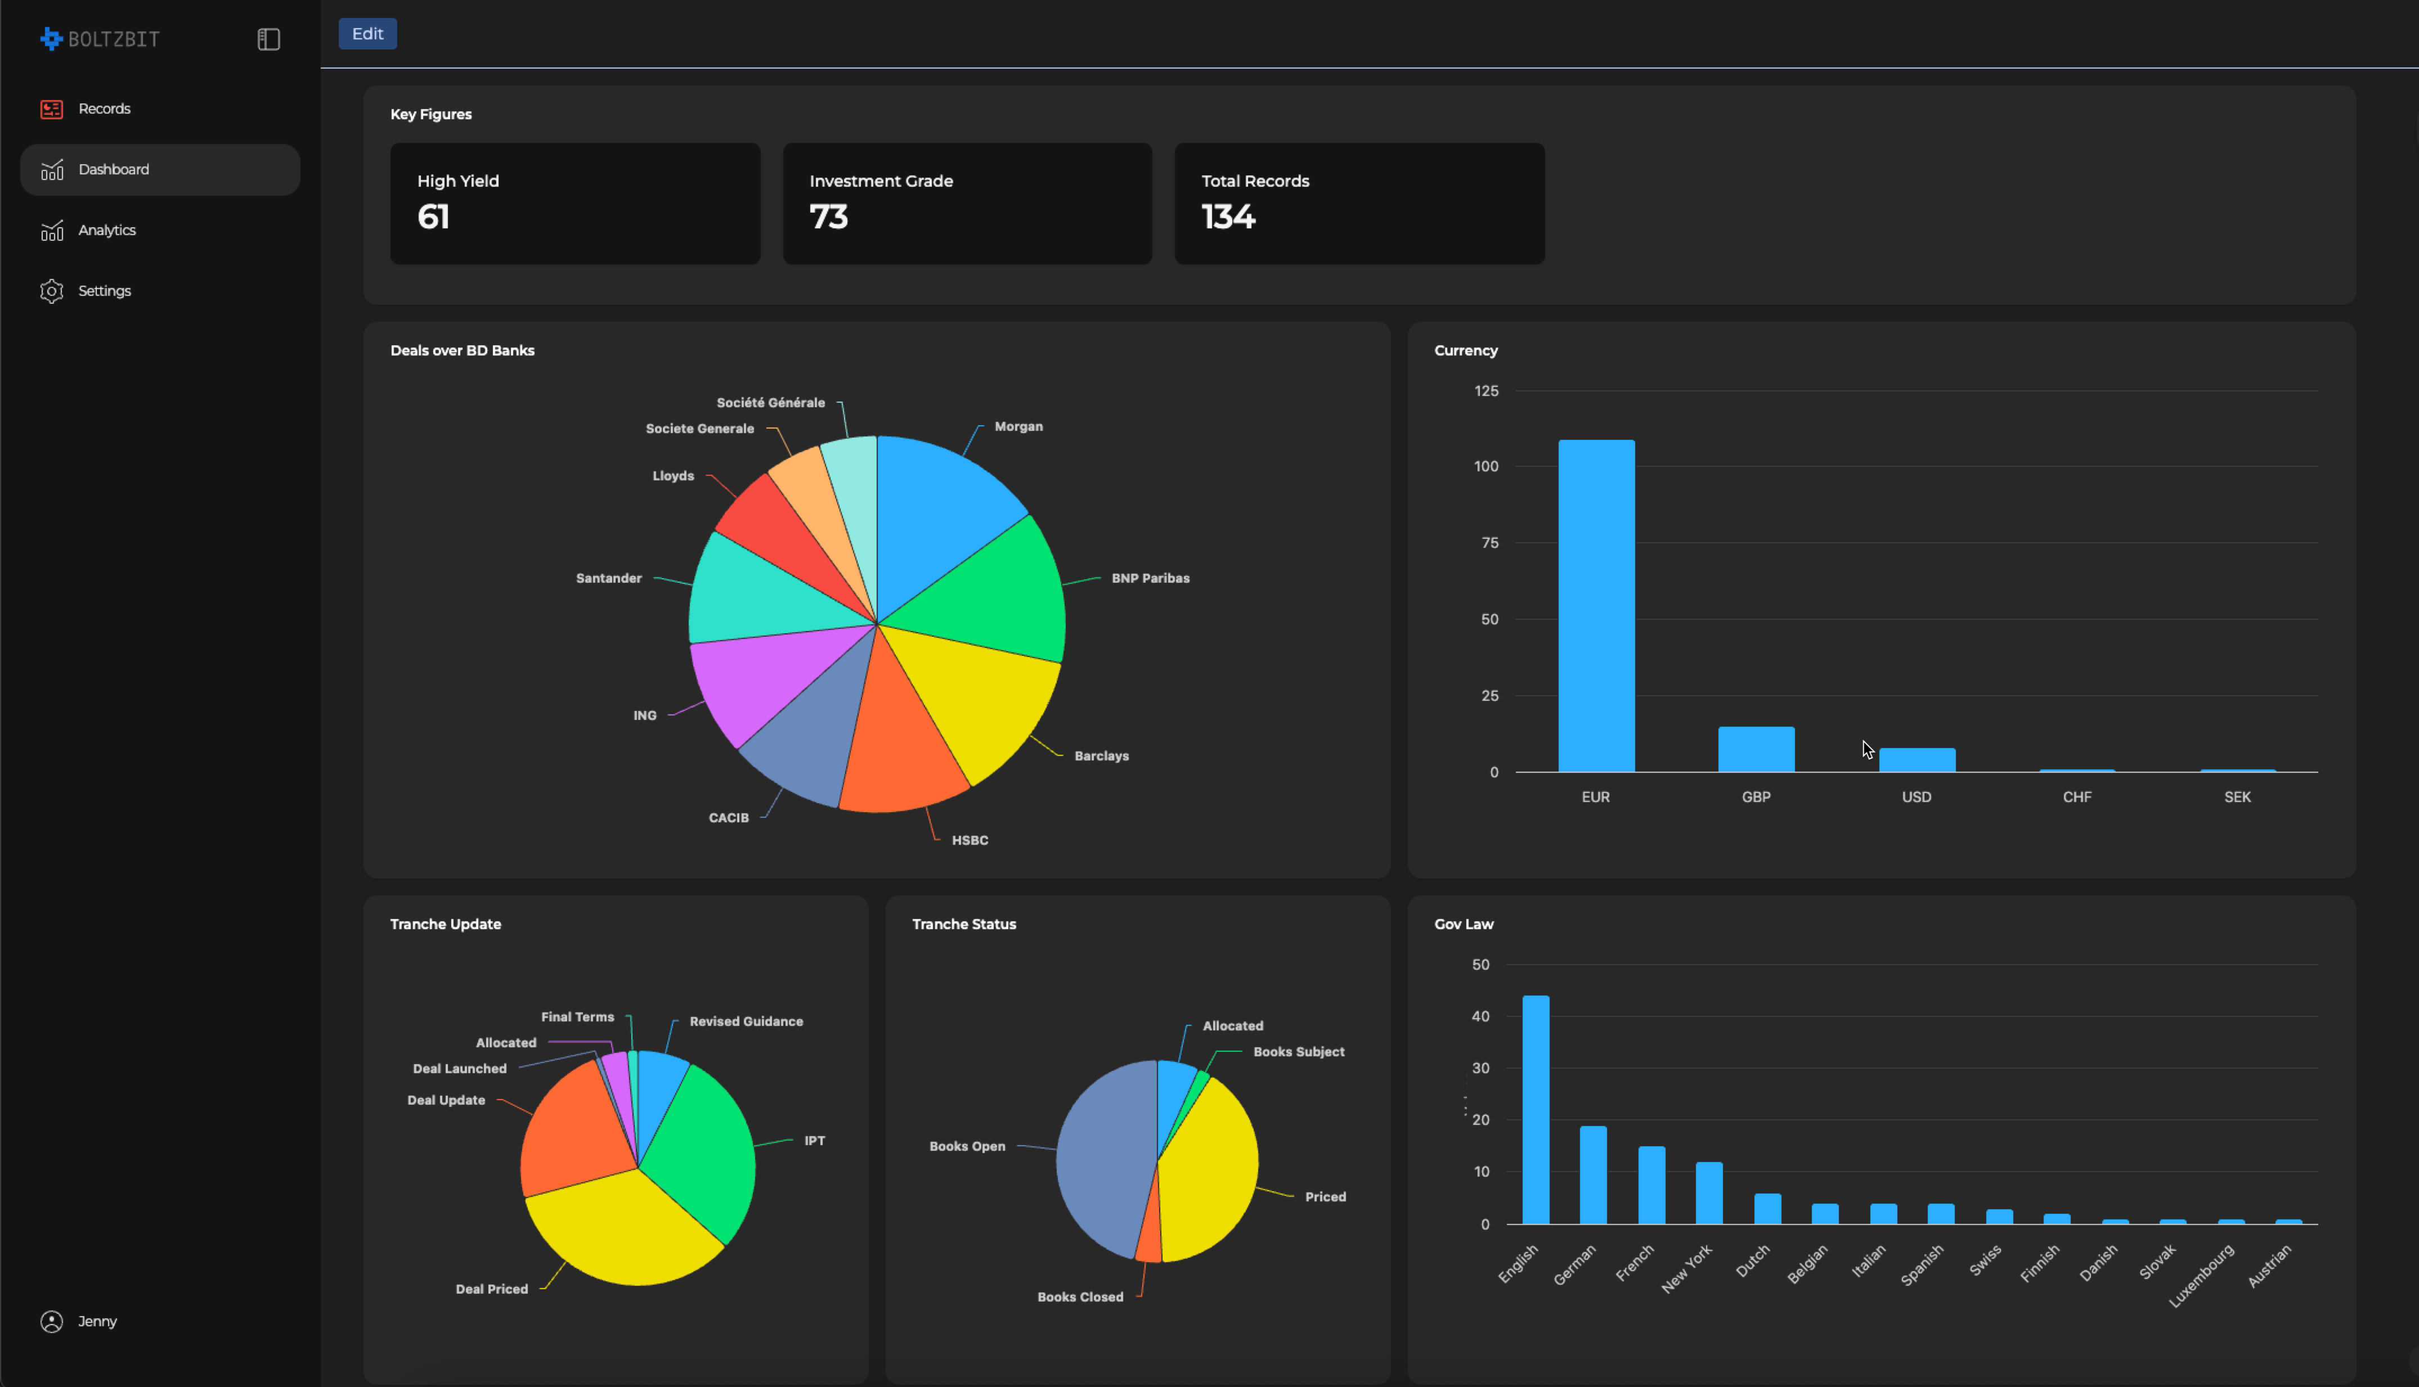The height and width of the screenshot is (1387, 2419).
Task: Click the Analytics chart icon
Action: tap(51, 231)
